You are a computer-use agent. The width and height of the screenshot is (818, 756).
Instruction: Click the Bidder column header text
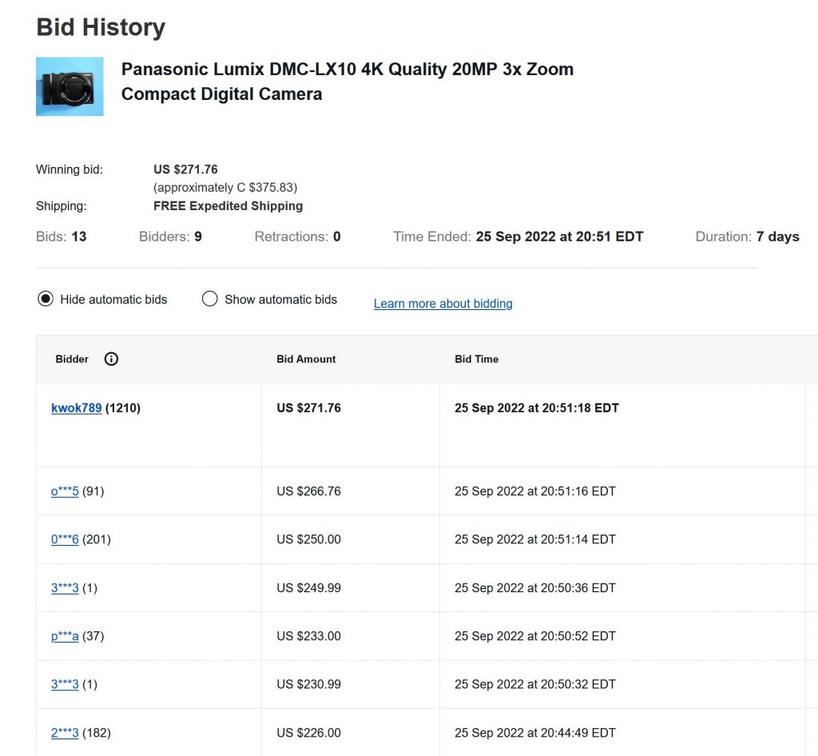(72, 360)
